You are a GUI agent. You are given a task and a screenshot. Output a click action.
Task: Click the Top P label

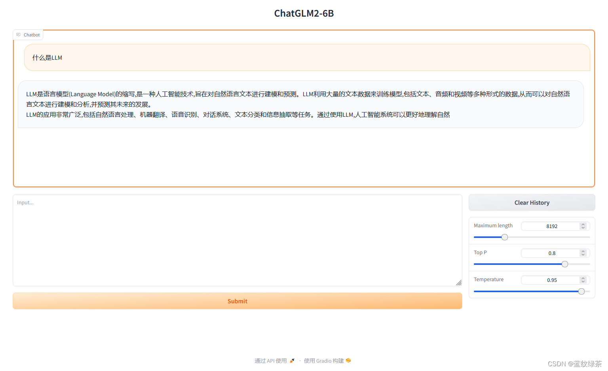point(480,252)
